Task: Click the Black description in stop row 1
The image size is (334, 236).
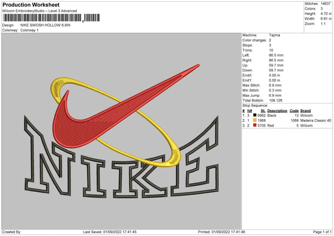Action: tap(272, 115)
